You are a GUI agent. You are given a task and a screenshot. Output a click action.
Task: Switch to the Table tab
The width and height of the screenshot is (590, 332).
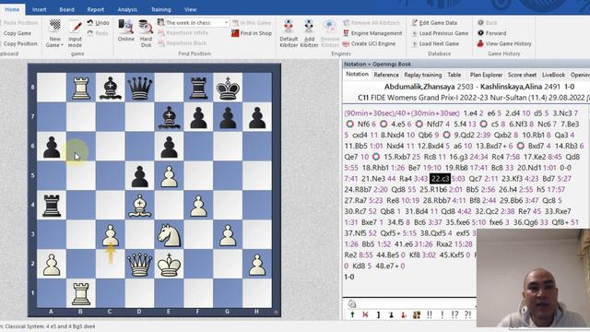coord(454,75)
